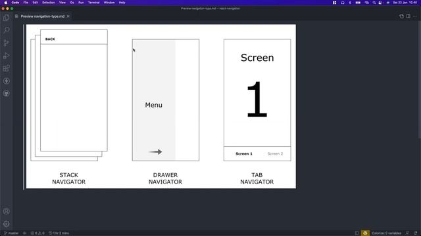Open the Apple menu

pos(6,3)
